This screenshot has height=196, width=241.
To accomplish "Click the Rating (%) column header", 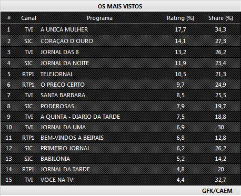I will (180, 18).
